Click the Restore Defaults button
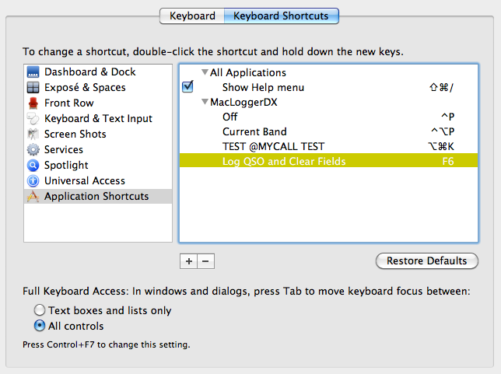 (x=426, y=261)
